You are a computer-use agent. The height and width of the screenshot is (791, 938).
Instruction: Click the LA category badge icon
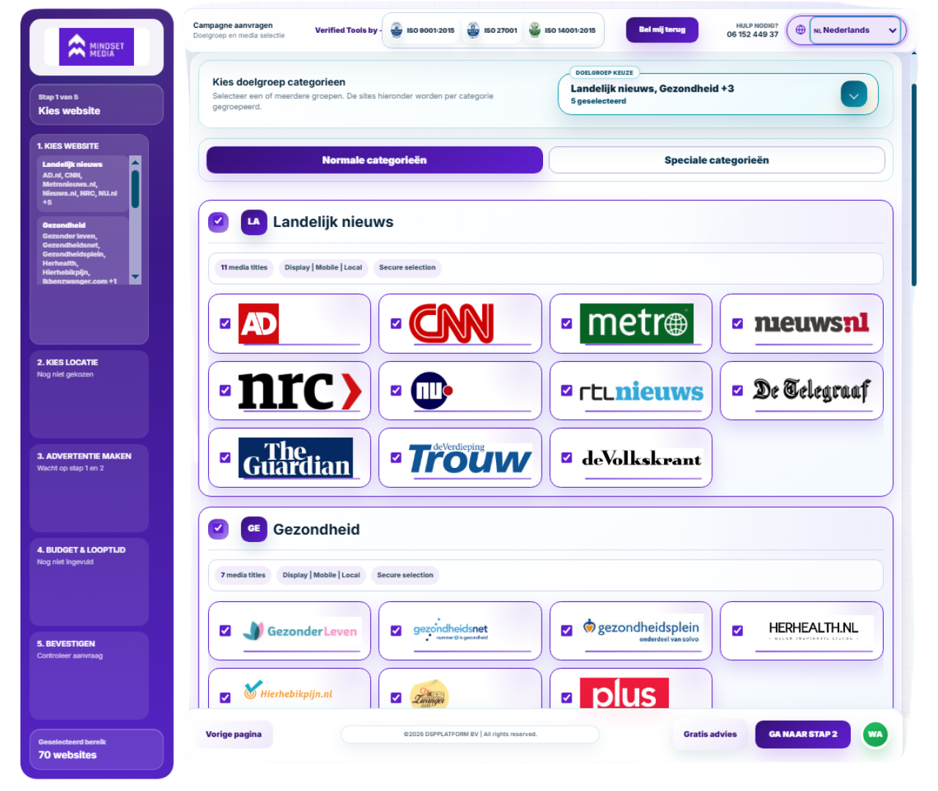point(254,222)
